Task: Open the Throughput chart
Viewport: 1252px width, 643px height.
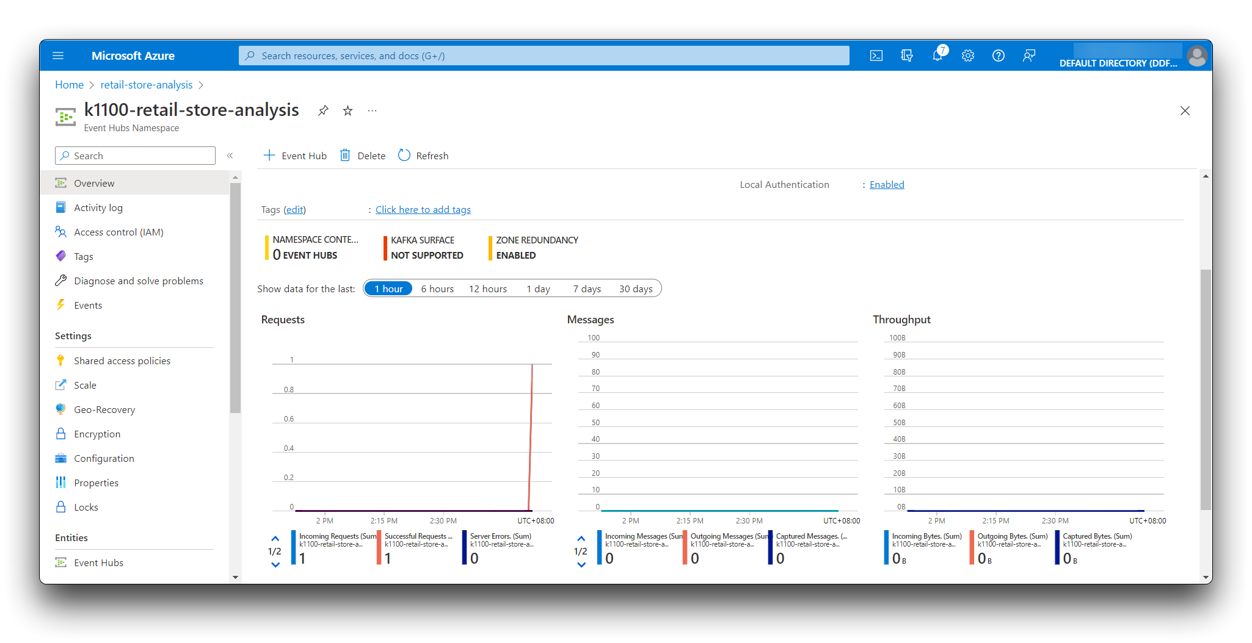Action: tap(1020, 427)
